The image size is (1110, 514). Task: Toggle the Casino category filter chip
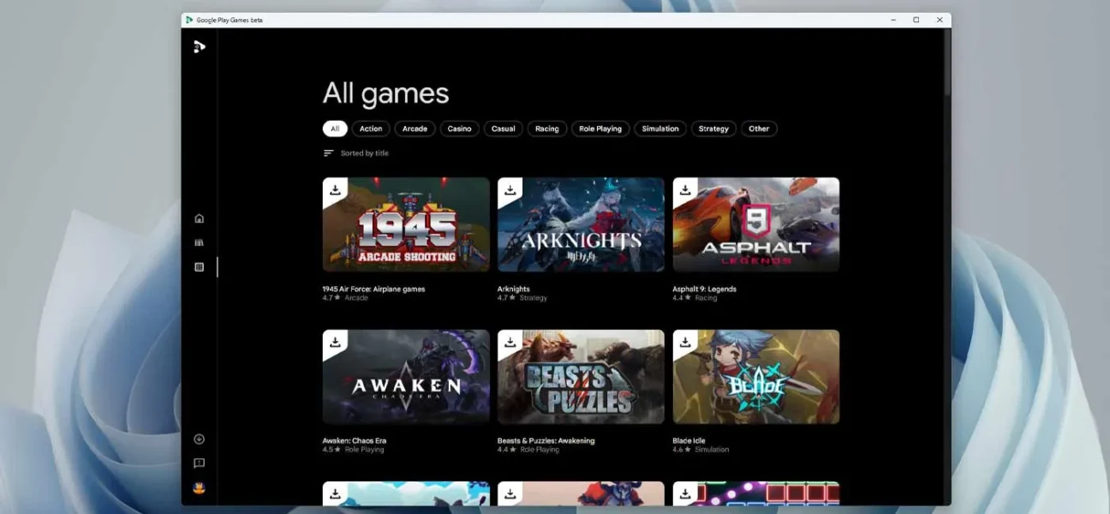coord(459,128)
